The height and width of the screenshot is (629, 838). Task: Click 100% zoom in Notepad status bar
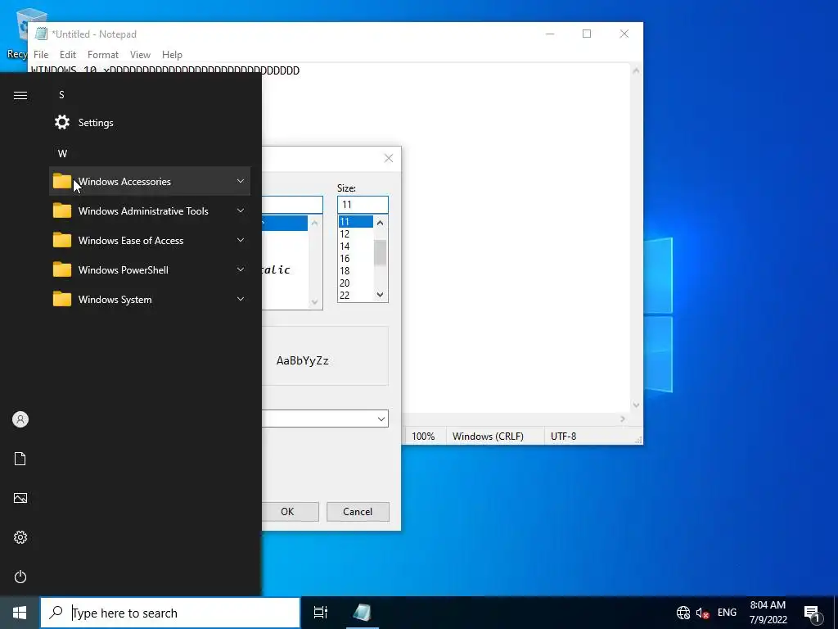[x=423, y=437]
